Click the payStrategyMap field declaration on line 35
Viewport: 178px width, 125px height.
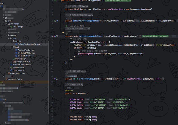[x=115, y=9]
